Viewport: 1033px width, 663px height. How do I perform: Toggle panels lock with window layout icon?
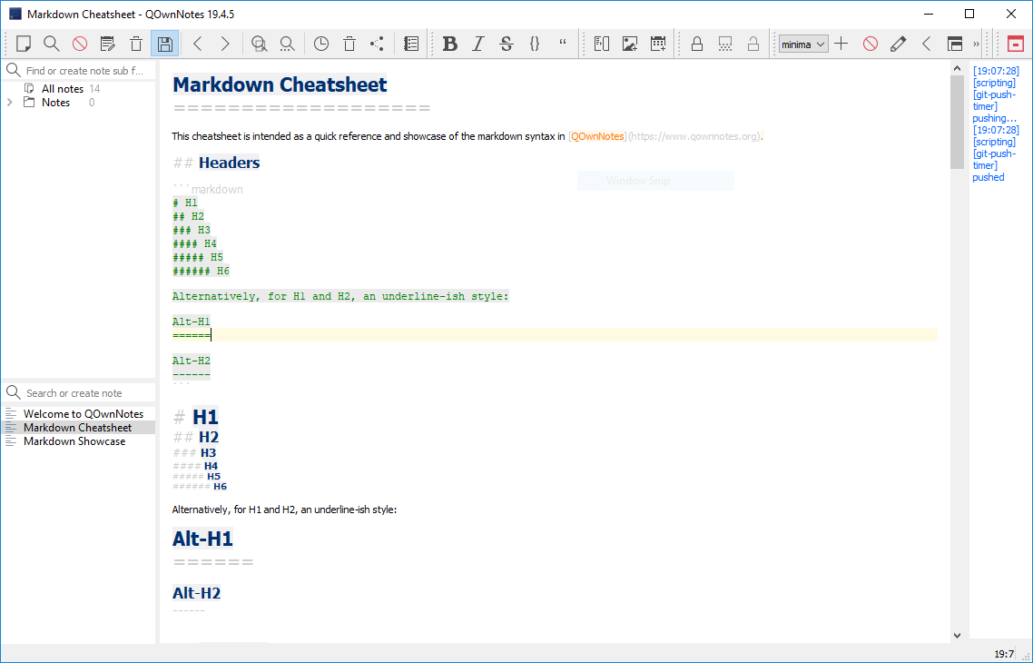(955, 45)
